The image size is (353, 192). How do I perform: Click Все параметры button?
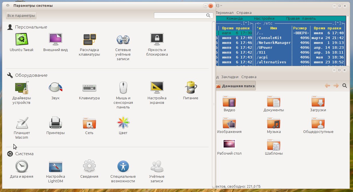point(21,15)
